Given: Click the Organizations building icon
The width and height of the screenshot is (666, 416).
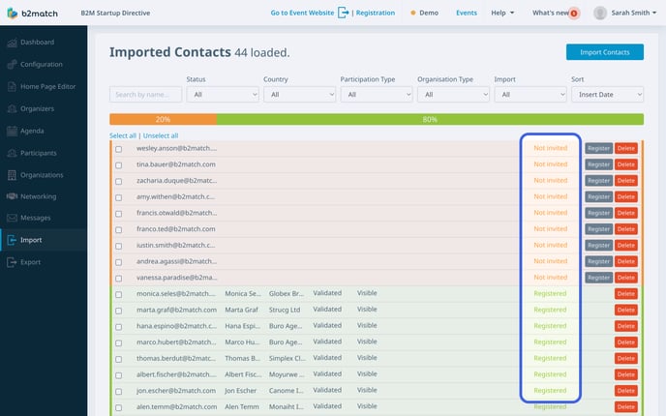Looking at the screenshot, I should tap(12, 175).
